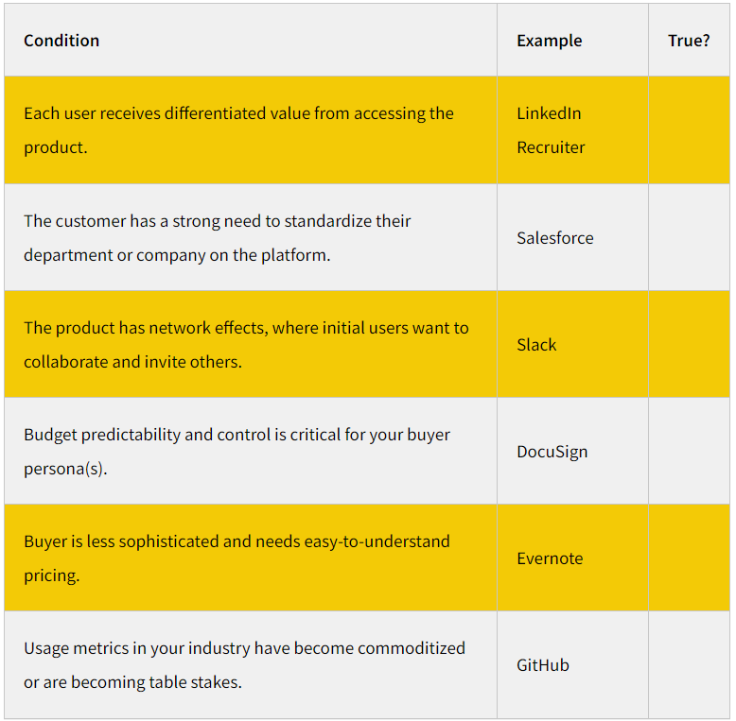Click the commoditized usage metrics condition text

click(244, 648)
